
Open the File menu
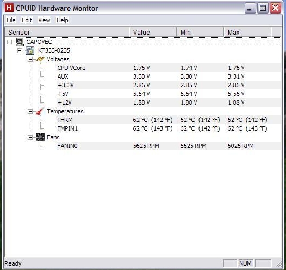[x=11, y=20]
